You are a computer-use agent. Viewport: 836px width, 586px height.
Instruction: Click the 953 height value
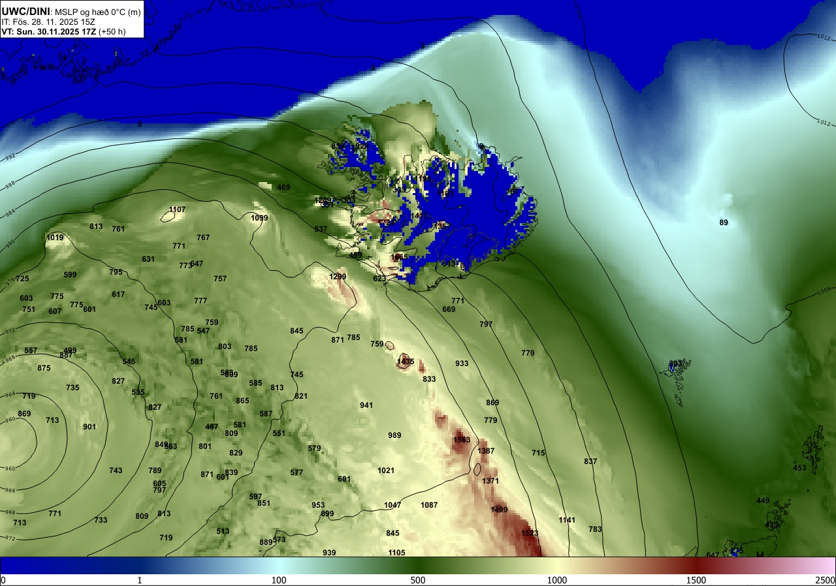point(318,505)
